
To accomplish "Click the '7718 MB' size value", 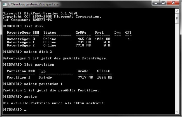I will tap(83, 45).
